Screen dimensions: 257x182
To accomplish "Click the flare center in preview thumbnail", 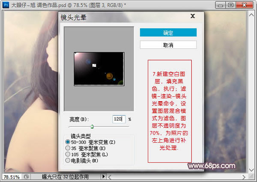I will pos(78,56).
